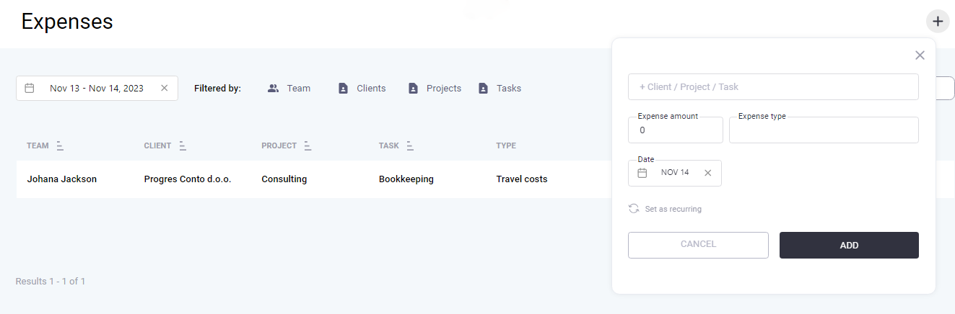Viewport: 955px width, 314px height.
Task: Close the add expense panel
Action: (920, 55)
